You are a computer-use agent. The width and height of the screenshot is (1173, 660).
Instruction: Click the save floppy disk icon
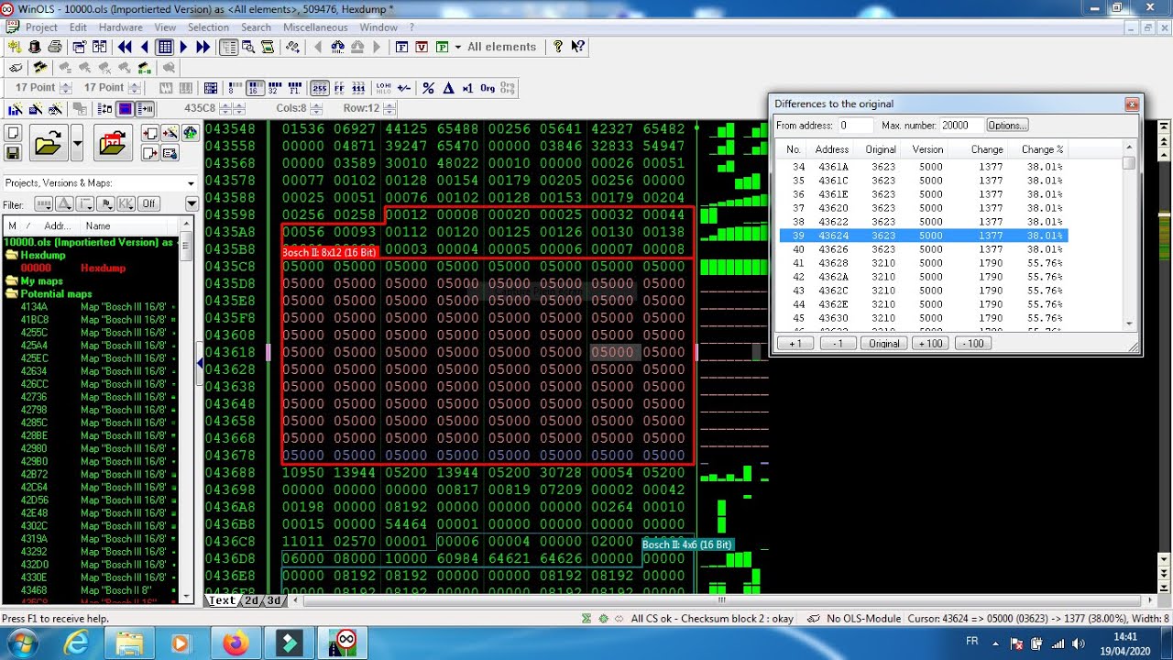pyautogui.click(x=13, y=152)
